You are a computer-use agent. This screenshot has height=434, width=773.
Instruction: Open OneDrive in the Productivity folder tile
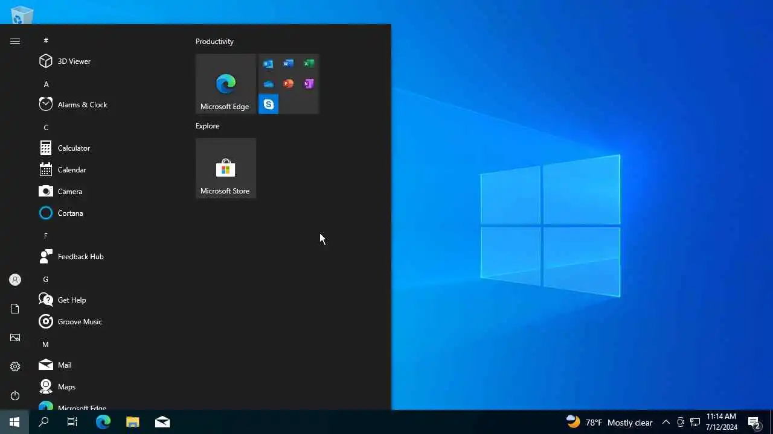(x=268, y=84)
